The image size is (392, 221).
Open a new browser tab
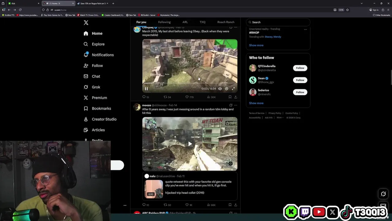(113, 3)
